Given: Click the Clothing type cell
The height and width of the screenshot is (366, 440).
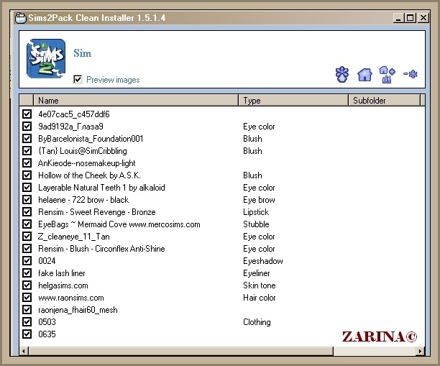Looking at the screenshot, I should tap(257, 322).
